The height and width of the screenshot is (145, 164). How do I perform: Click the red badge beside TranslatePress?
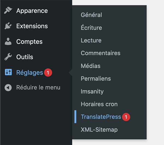pyautogui.click(x=126, y=117)
